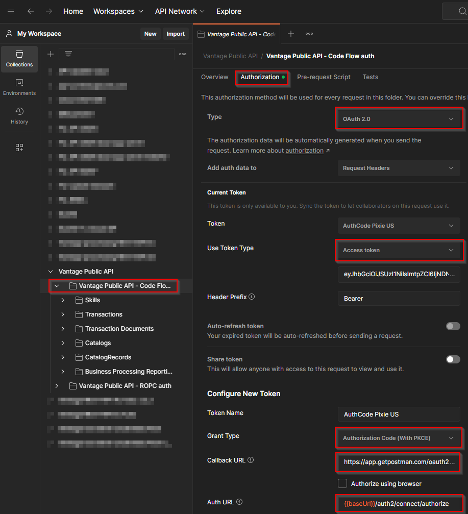468x514 pixels.
Task: Expand the Skills folder
Action: [x=63, y=300]
